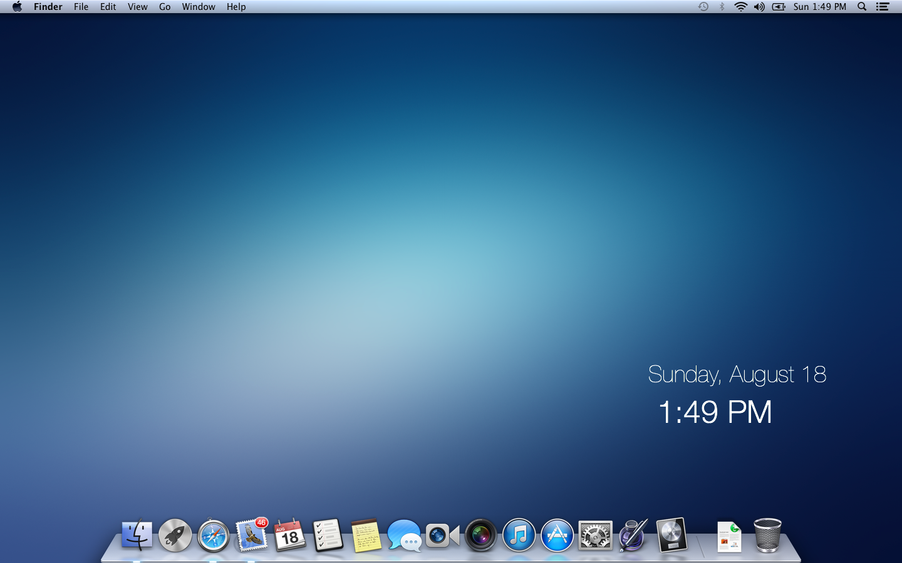Click the large 1:49 PM desktop clock
The height and width of the screenshot is (563, 902).
pos(715,412)
